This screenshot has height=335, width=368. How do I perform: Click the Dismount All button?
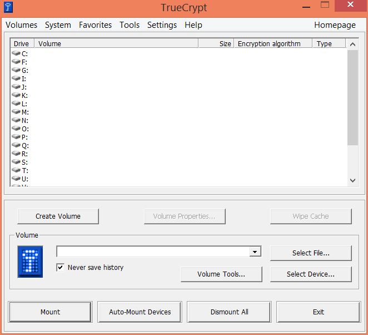click(229, 312)
